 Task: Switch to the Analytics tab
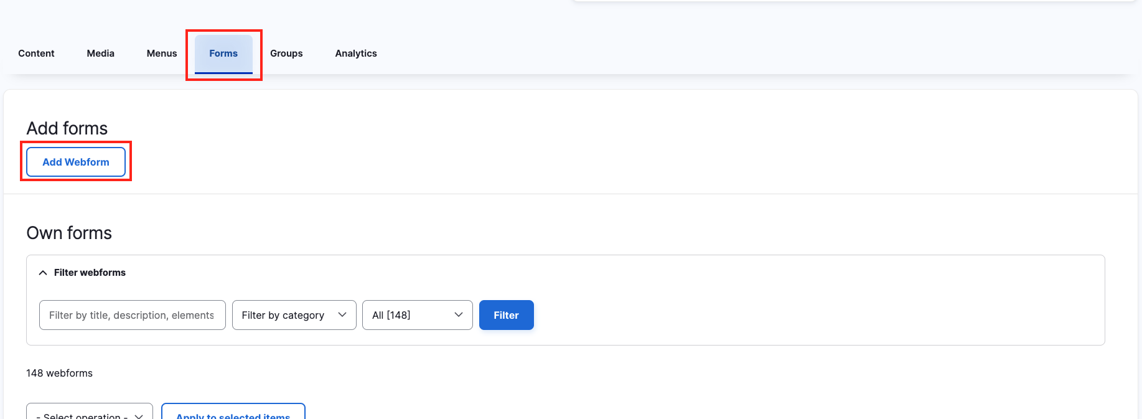coord(356,54)
